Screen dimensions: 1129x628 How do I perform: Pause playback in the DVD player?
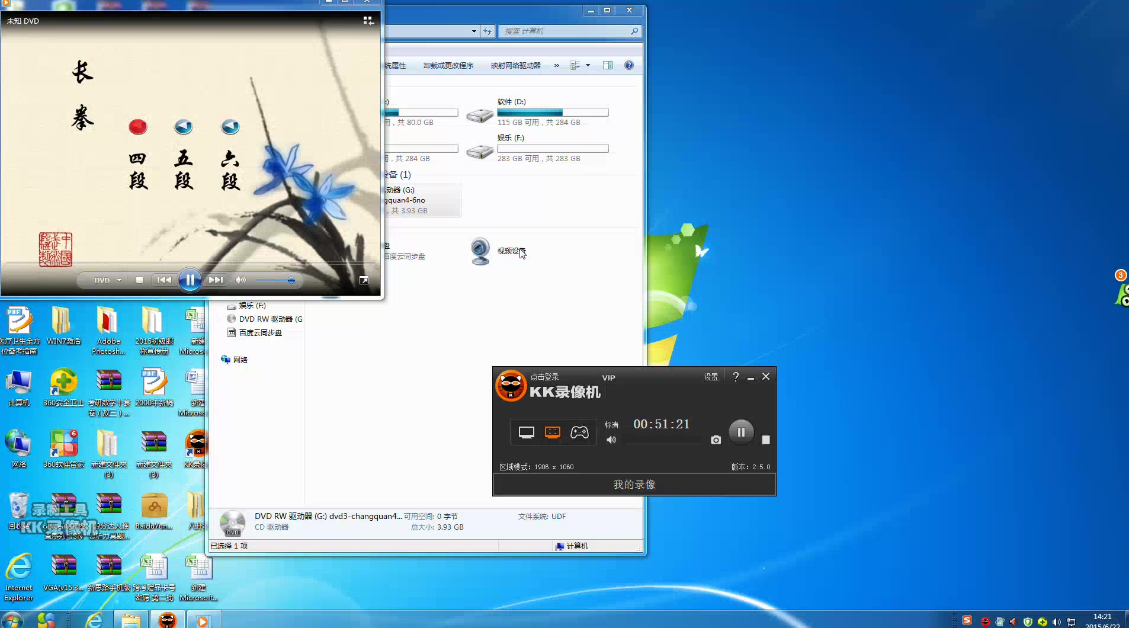point(190,280)
